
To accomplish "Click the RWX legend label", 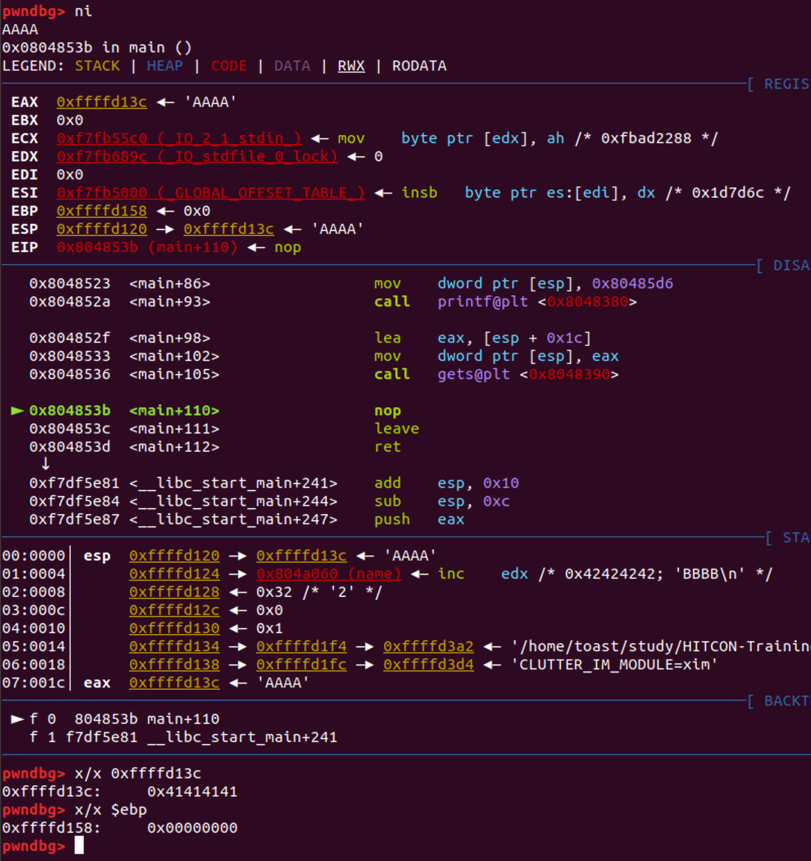I will coord(351,66).
